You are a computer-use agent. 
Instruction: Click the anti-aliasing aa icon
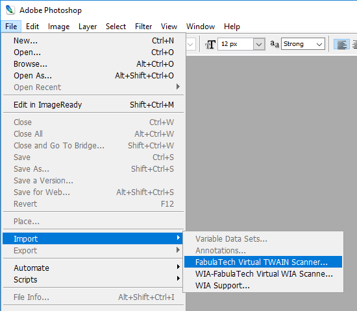275,44
